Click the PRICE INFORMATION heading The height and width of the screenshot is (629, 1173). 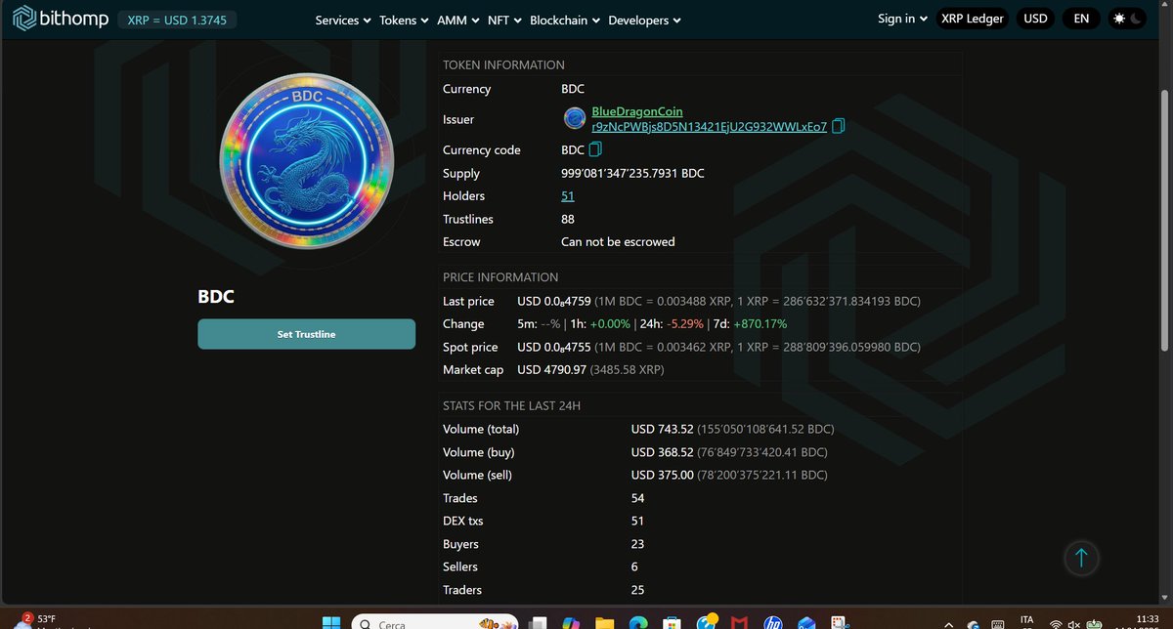[500, 277]
